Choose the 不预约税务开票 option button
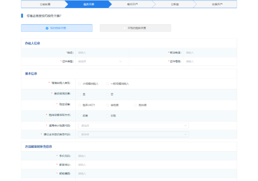The width and height of the screenshot is (258, 181). tap(135, 28)
